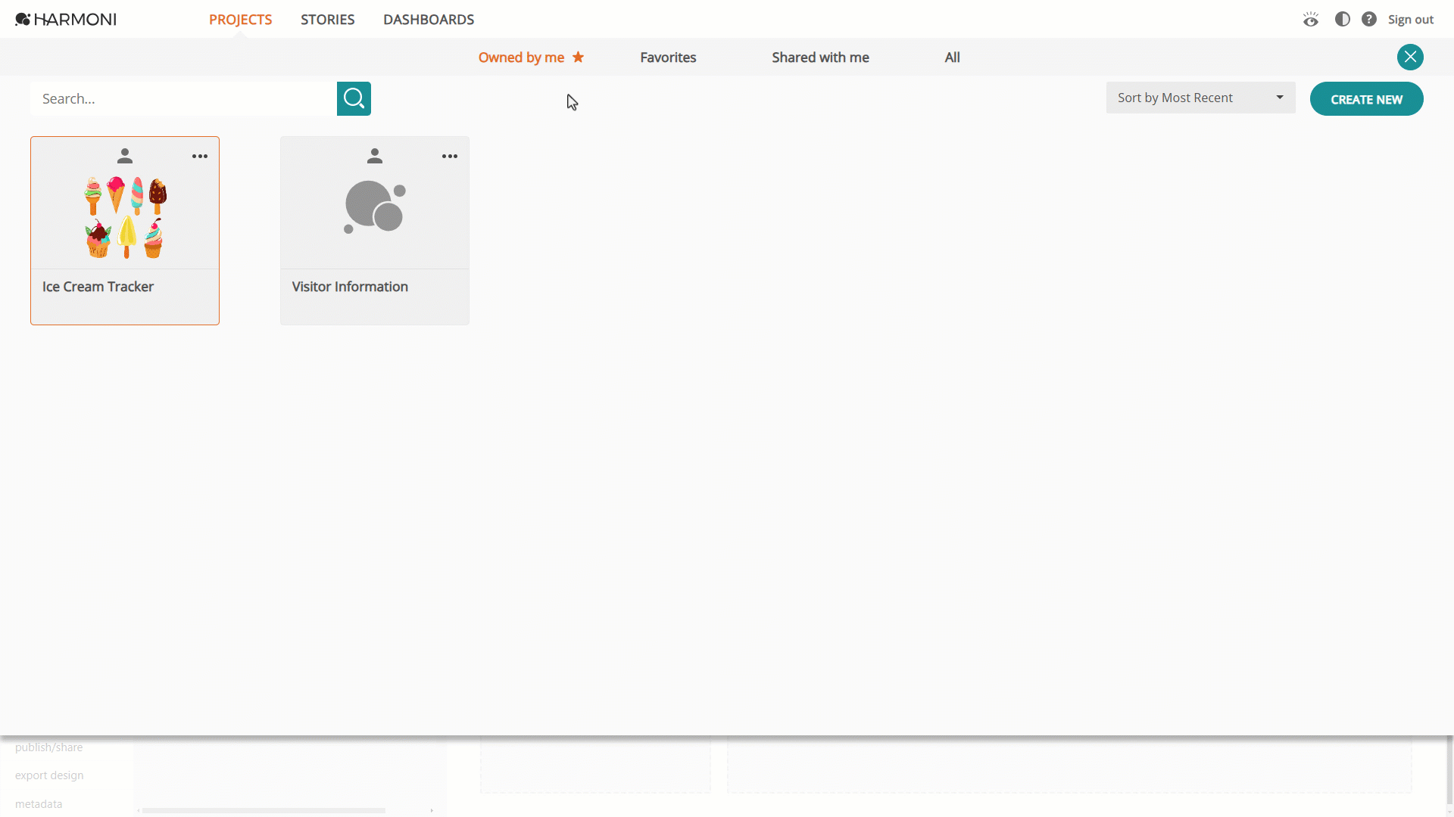Click the owner person icon on Ice Cream Tracker
Viewport: 1454px width, 817px height.
[125, 156]
